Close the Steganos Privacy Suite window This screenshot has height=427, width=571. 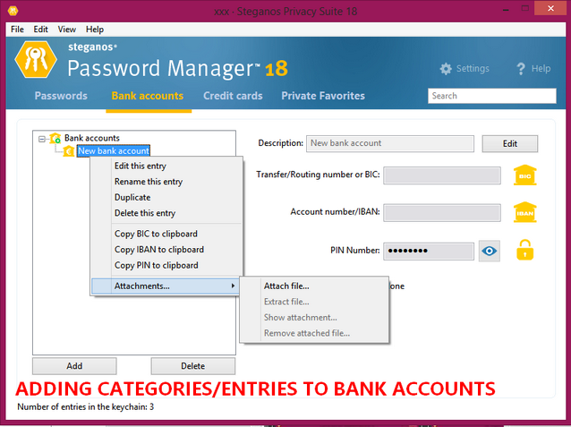(550, 8)
